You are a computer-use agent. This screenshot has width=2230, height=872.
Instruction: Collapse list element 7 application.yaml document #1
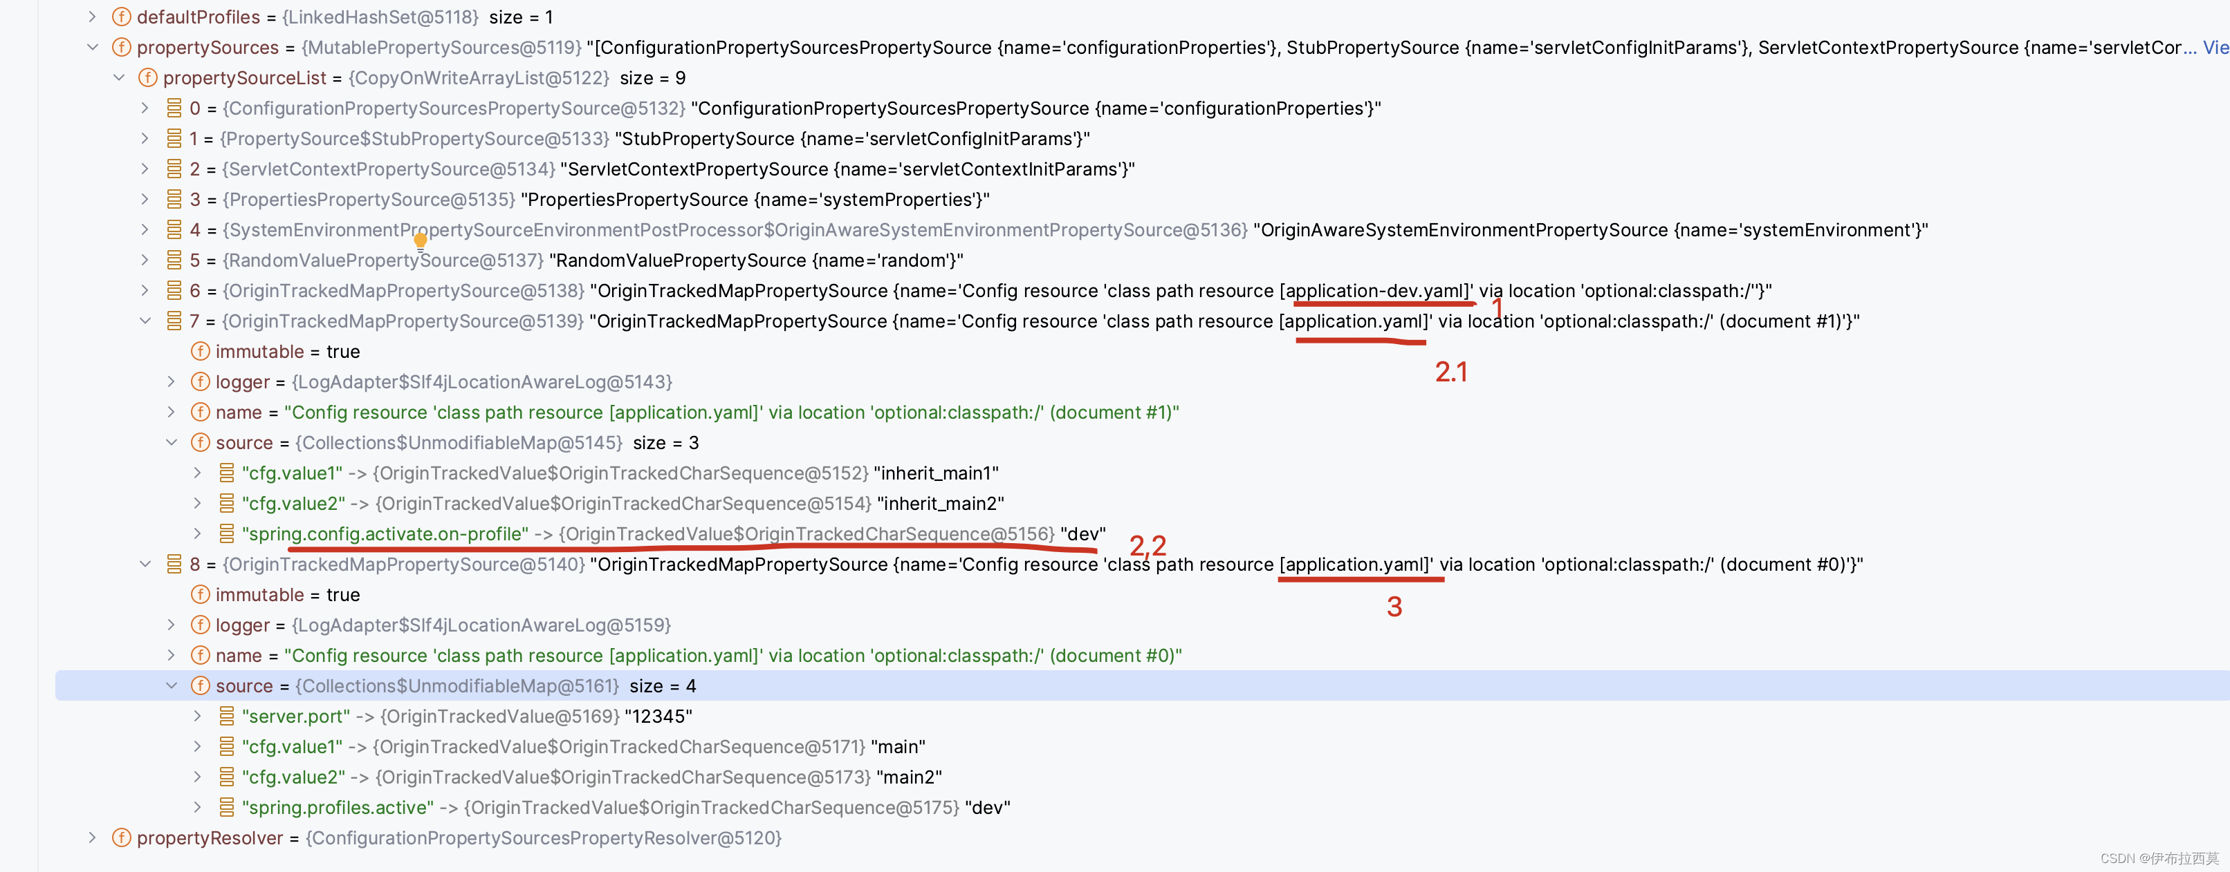click(x=145, y=321)
